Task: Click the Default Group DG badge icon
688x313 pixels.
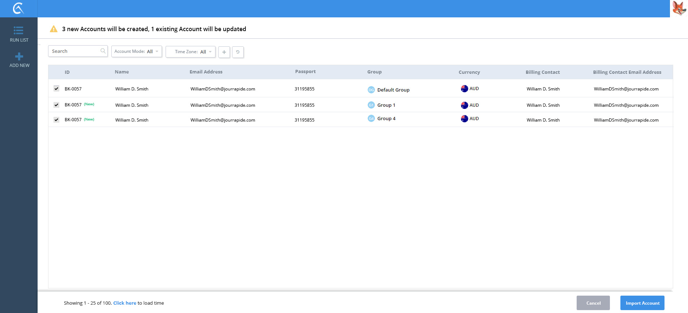Action: pos(371,90)
